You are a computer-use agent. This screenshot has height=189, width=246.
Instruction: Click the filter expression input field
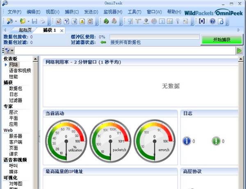click(x=123, y=50)
